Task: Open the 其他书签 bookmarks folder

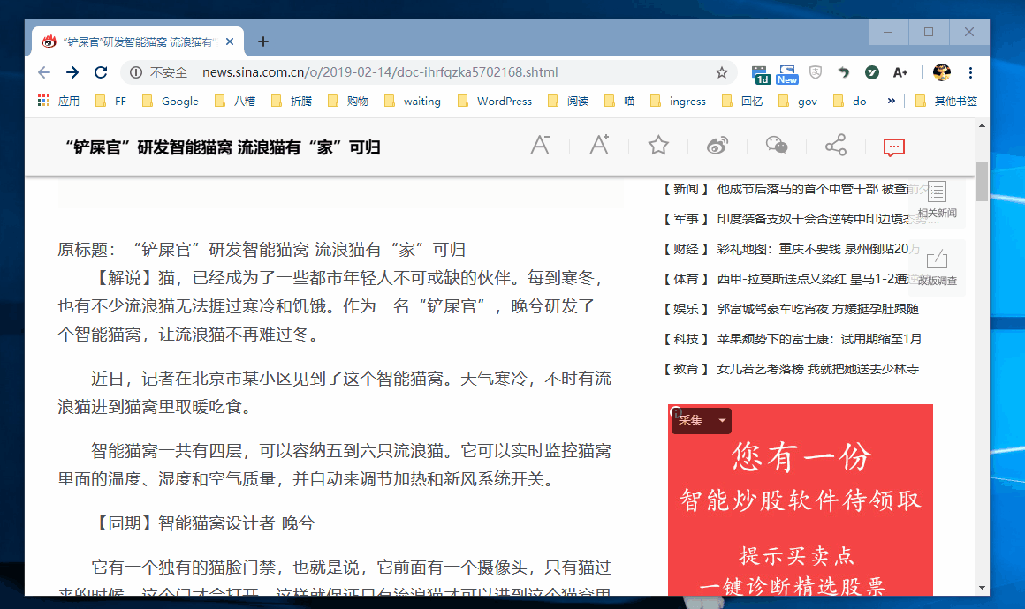Action: pyautogui.click(x=956, y=101)
